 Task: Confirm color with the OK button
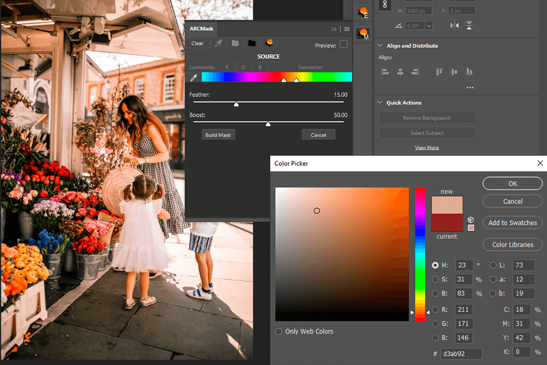512,184
